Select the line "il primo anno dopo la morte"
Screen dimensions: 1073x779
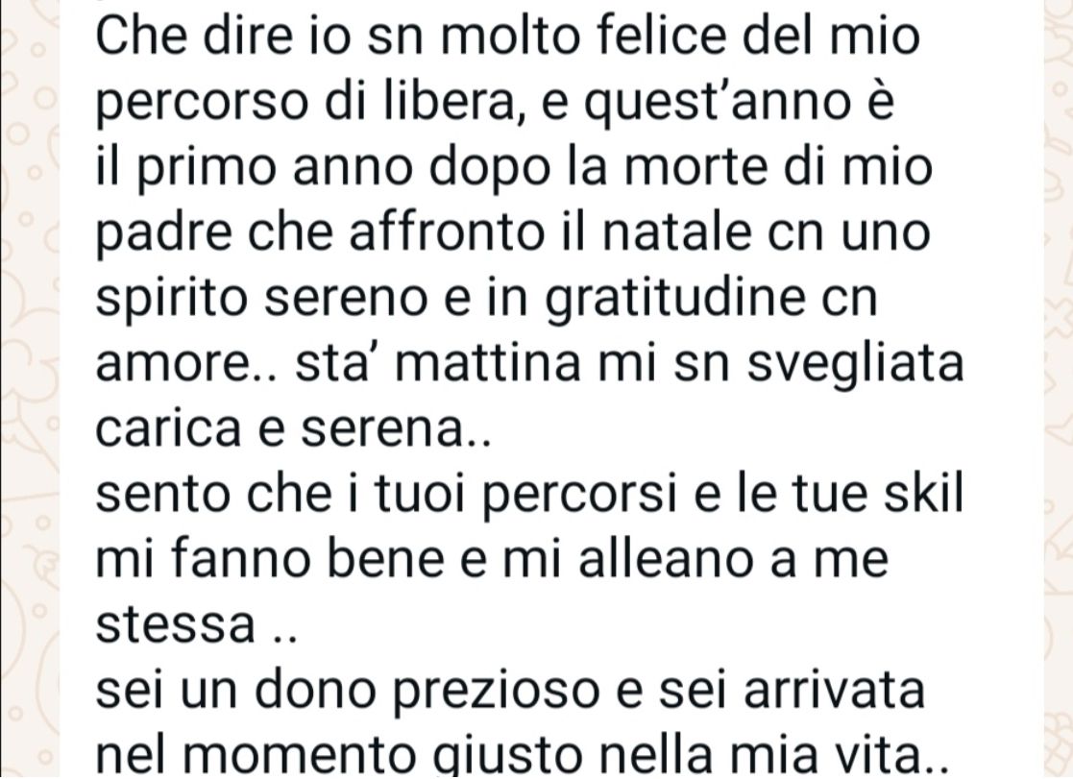point(513,168)
